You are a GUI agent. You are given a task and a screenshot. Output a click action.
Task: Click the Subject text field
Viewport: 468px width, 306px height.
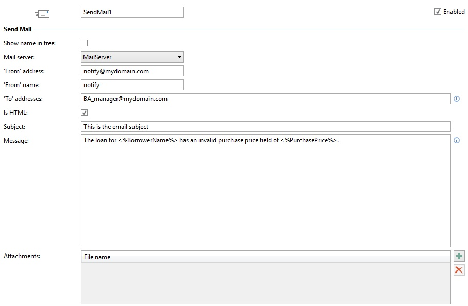(265, 127)
